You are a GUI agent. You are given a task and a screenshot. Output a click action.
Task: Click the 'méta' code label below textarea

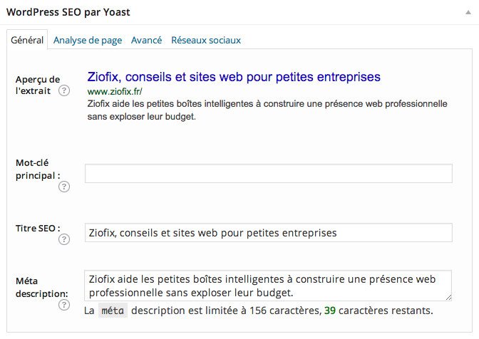113,311
